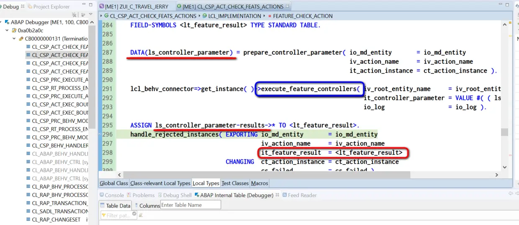Open the Test Classes tab

pos(235,183)
